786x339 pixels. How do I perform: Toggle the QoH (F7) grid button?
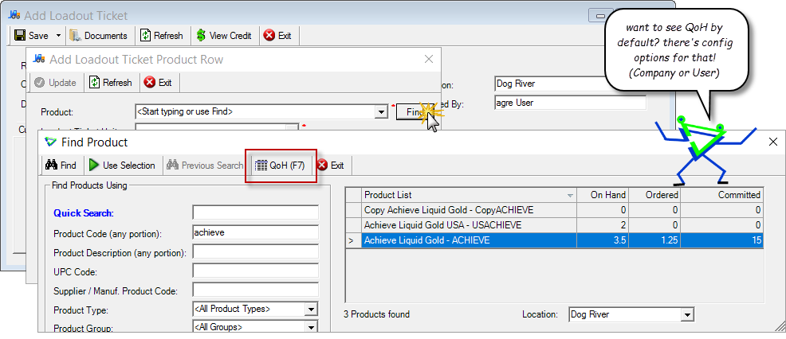(x=281, y=166)
